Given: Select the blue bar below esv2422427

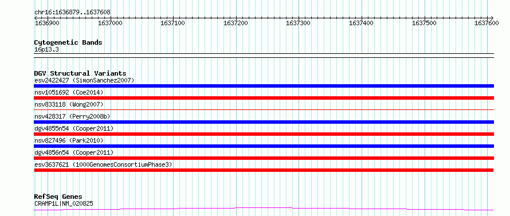Looking at the screenshot, I should point(264,86).
